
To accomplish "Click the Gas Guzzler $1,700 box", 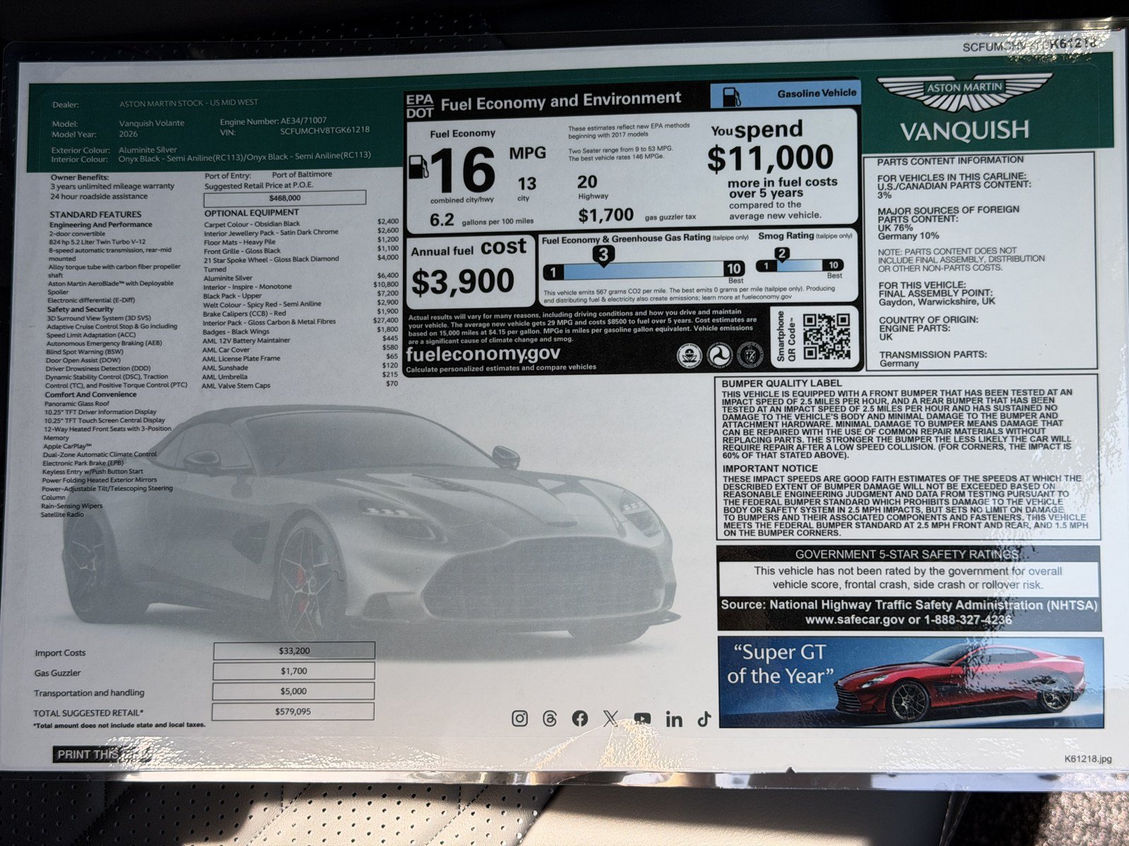I will [x=294, y=671].
